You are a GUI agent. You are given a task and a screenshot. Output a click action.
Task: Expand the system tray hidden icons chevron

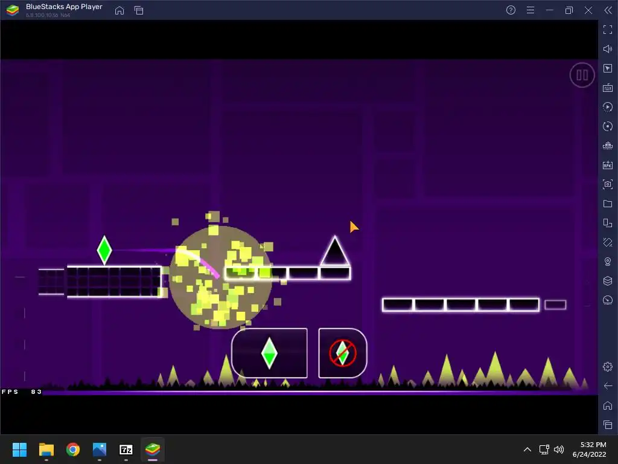pos(527,449)
